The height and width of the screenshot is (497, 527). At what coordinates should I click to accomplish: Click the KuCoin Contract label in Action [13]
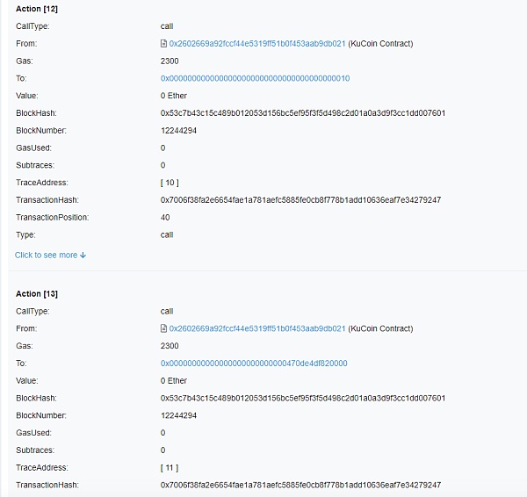tap(380, 328)
